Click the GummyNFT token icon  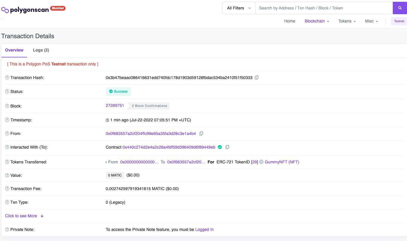tap(261, 162)
